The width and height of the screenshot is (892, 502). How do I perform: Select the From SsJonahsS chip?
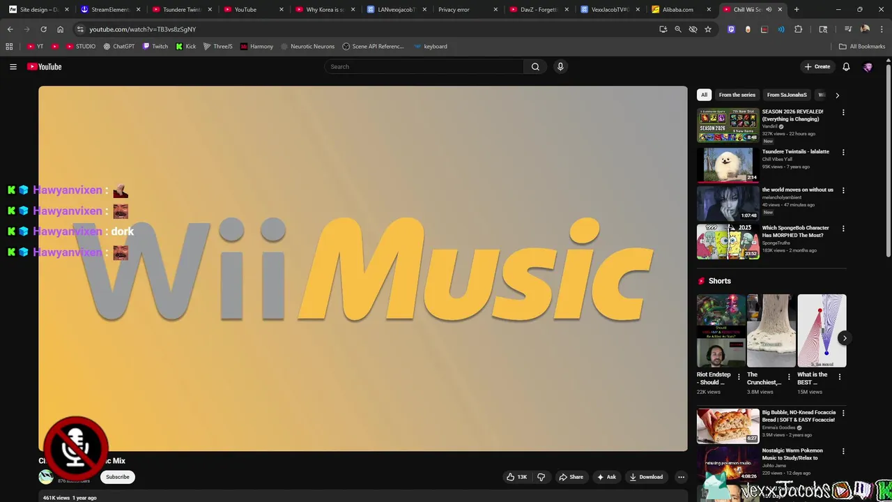tap(787, 95)
